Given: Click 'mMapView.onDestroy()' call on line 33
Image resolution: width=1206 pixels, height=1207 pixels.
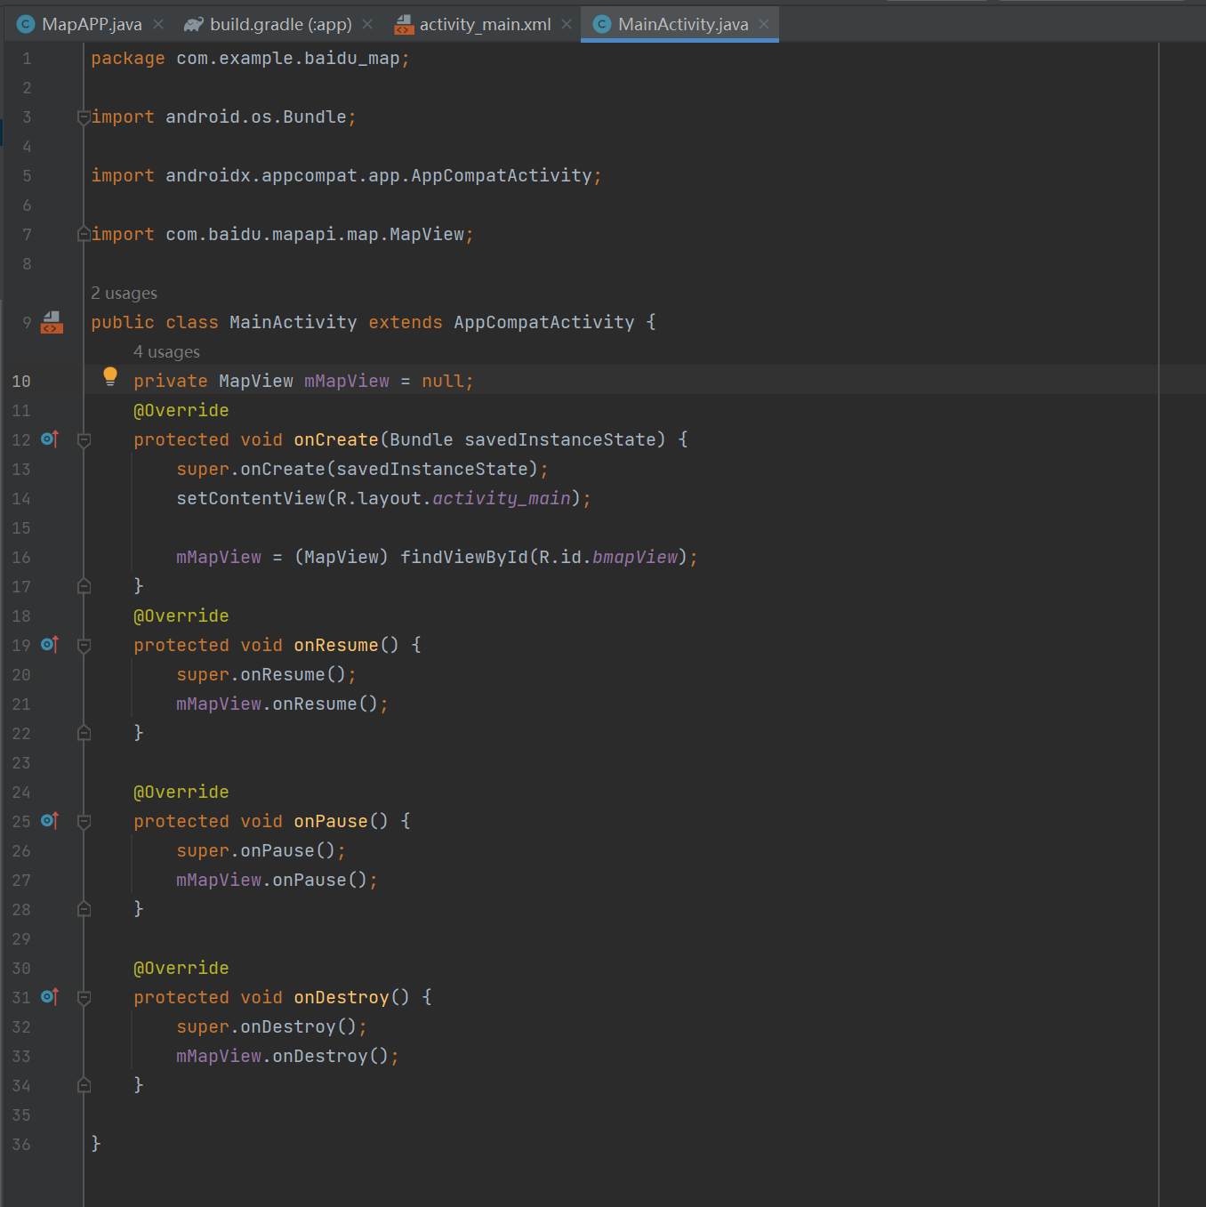Looking at the screenshot, I should pyautogui.click(x=283, y=1056).
